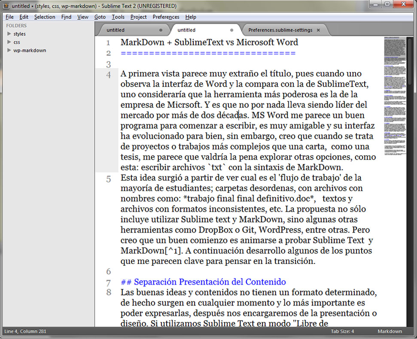417x339 pixels.
Task: Click the row of equals signs underline
Action: pyautogui.click(x=208, y=53)
